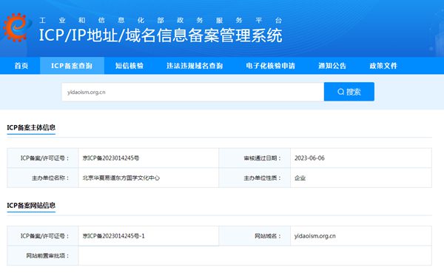Click the 主办单位性质 label cell
This screenshot has width=444, height=273.
(x=255, y=178)
